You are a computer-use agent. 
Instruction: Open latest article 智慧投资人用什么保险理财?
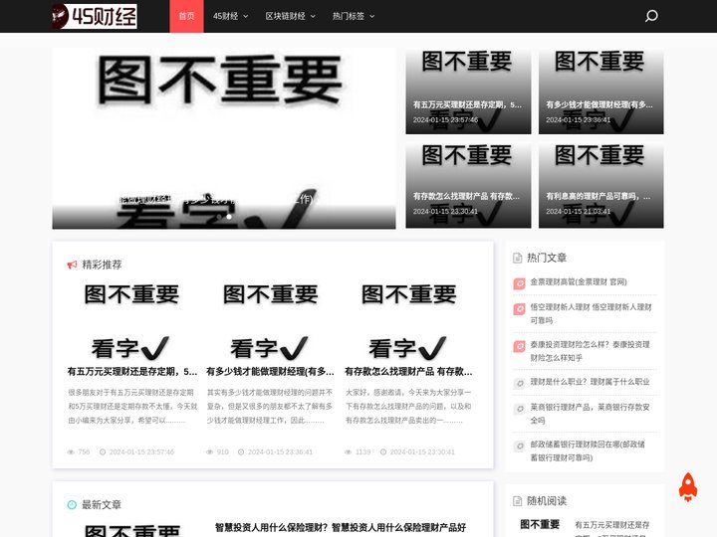pyautogui.click(x=341, y=527)
